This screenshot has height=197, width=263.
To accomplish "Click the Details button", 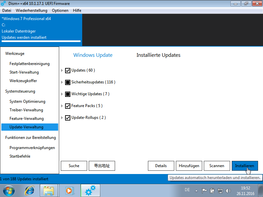I will 161,166.
